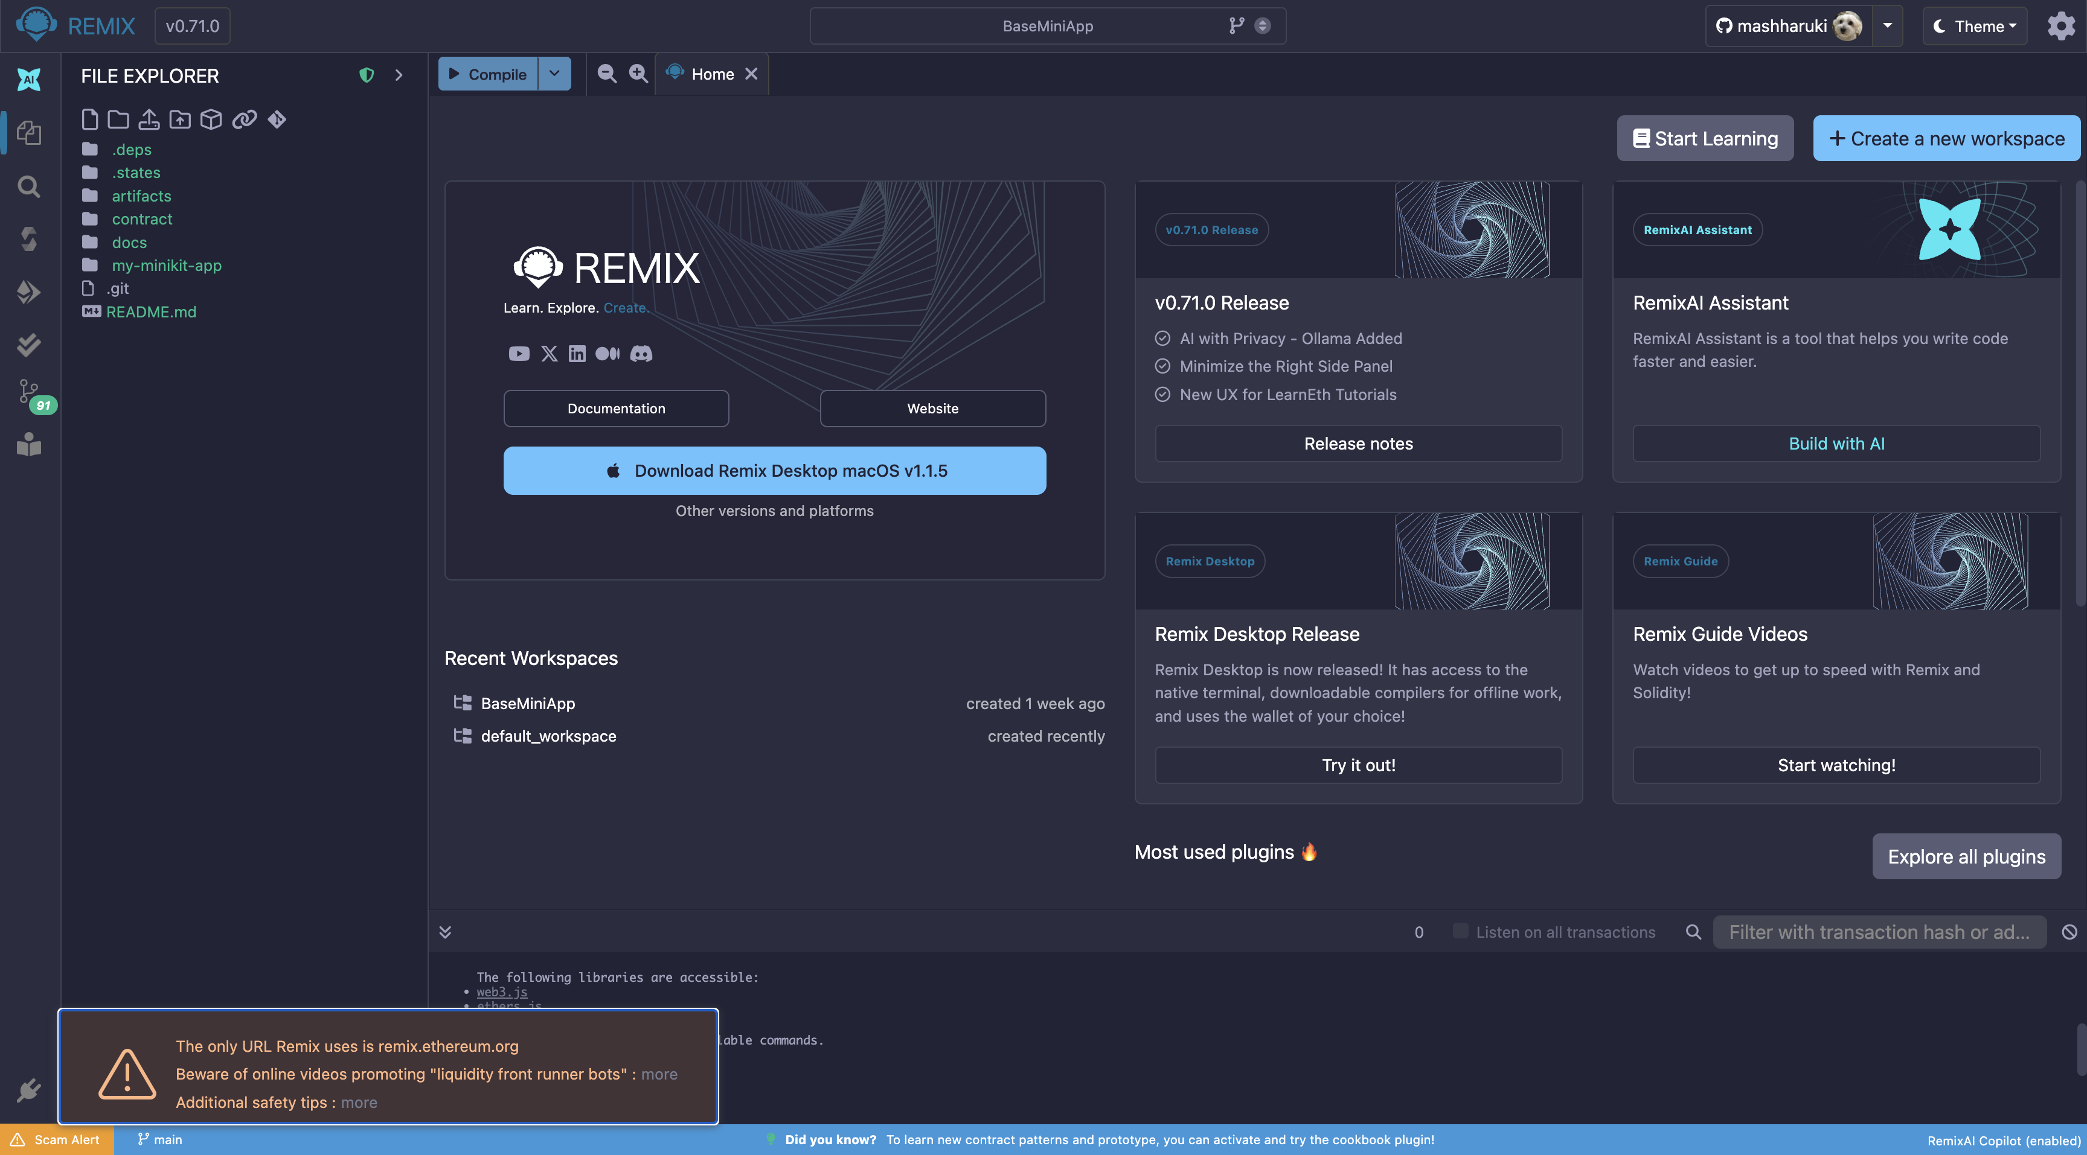
Task: Focus the transaction hash filter field
Action: coord(1879,932)
